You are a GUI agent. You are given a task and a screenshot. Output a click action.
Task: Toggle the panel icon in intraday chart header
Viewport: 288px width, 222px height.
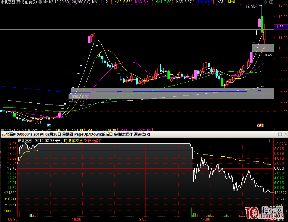271,141
